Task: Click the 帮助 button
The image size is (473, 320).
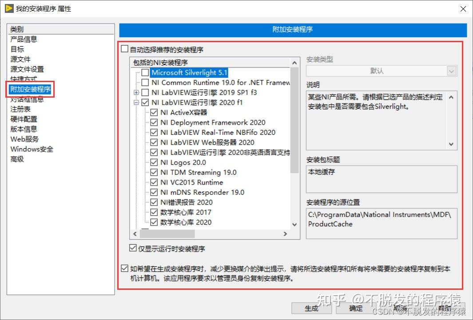Action: point(444,308)
